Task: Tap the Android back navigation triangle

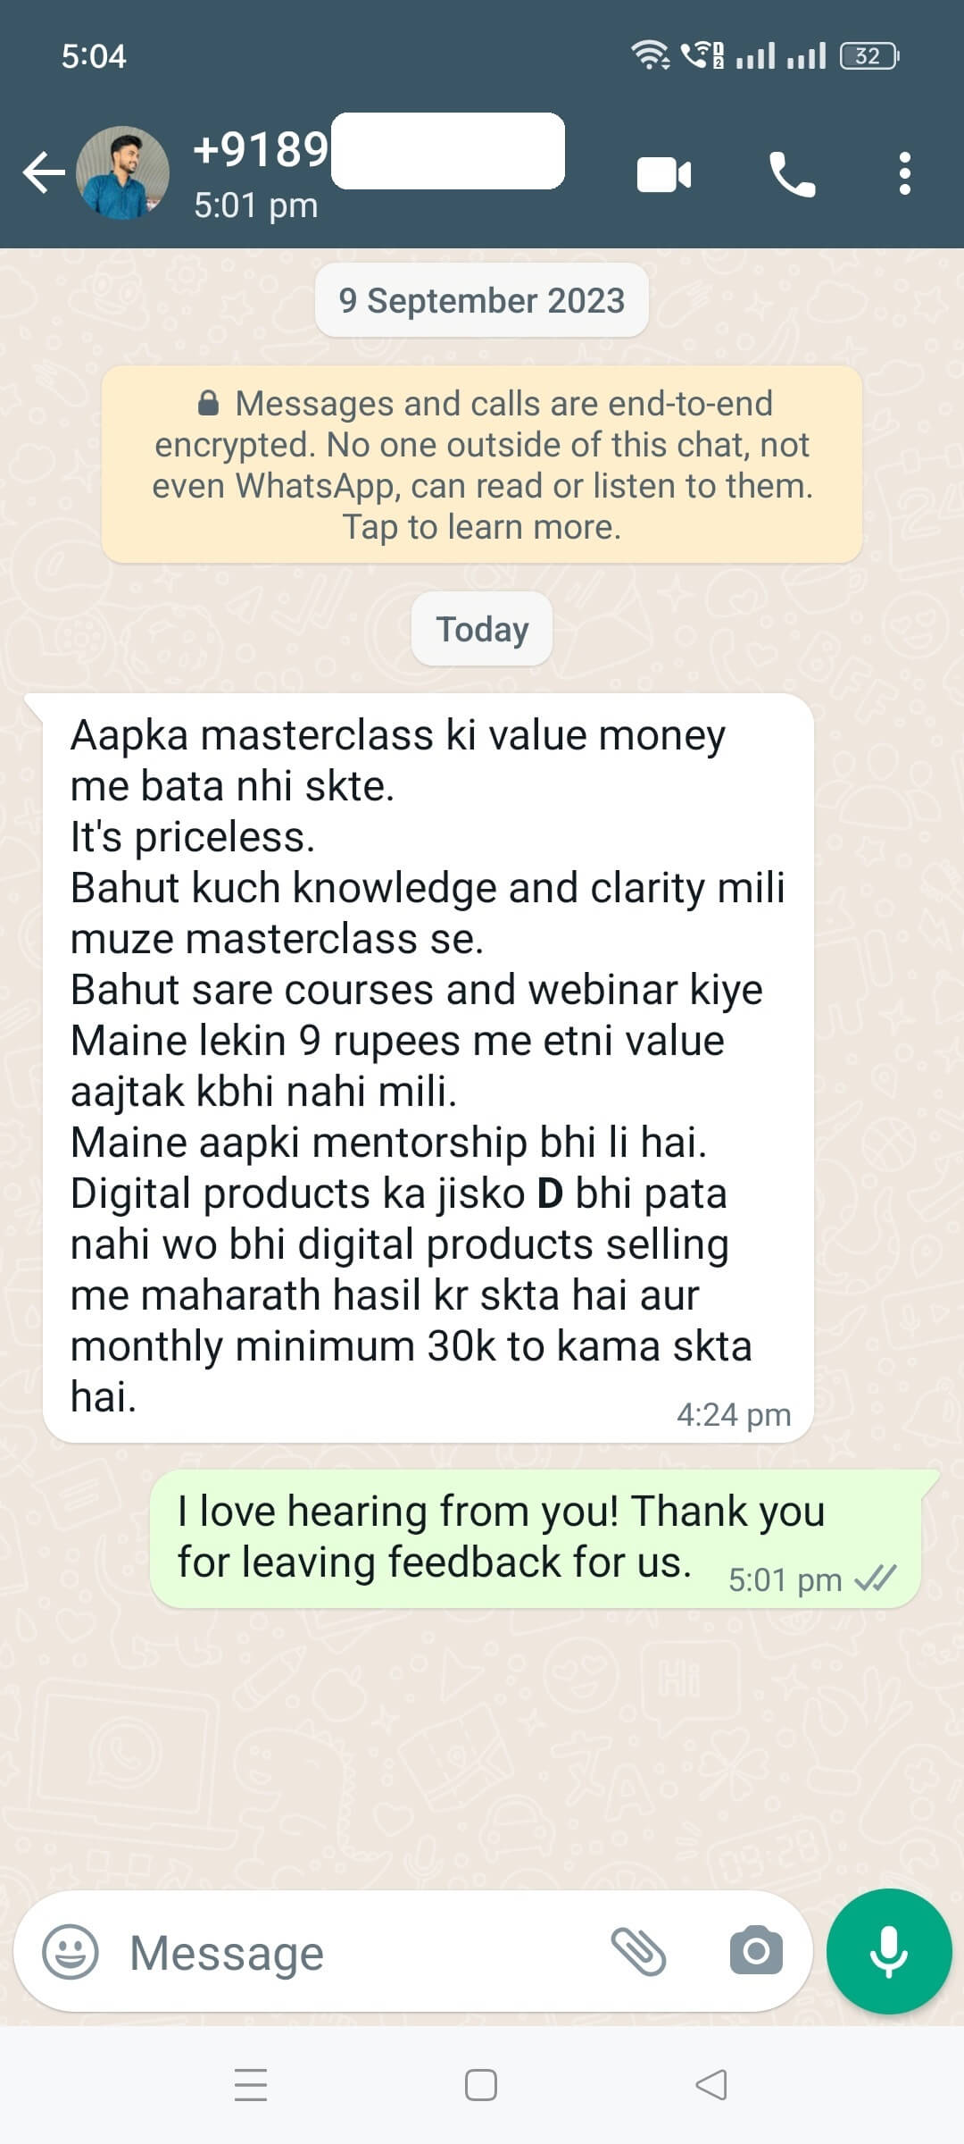Action: [711, 2085]
